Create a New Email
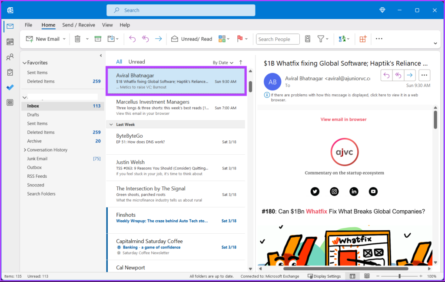Viewport: 445px width, 282px height. click(43, 39)
